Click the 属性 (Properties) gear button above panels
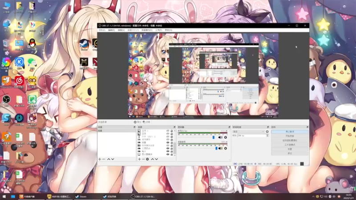Viewport: 356px width, 200px height. tap(138, 122)
